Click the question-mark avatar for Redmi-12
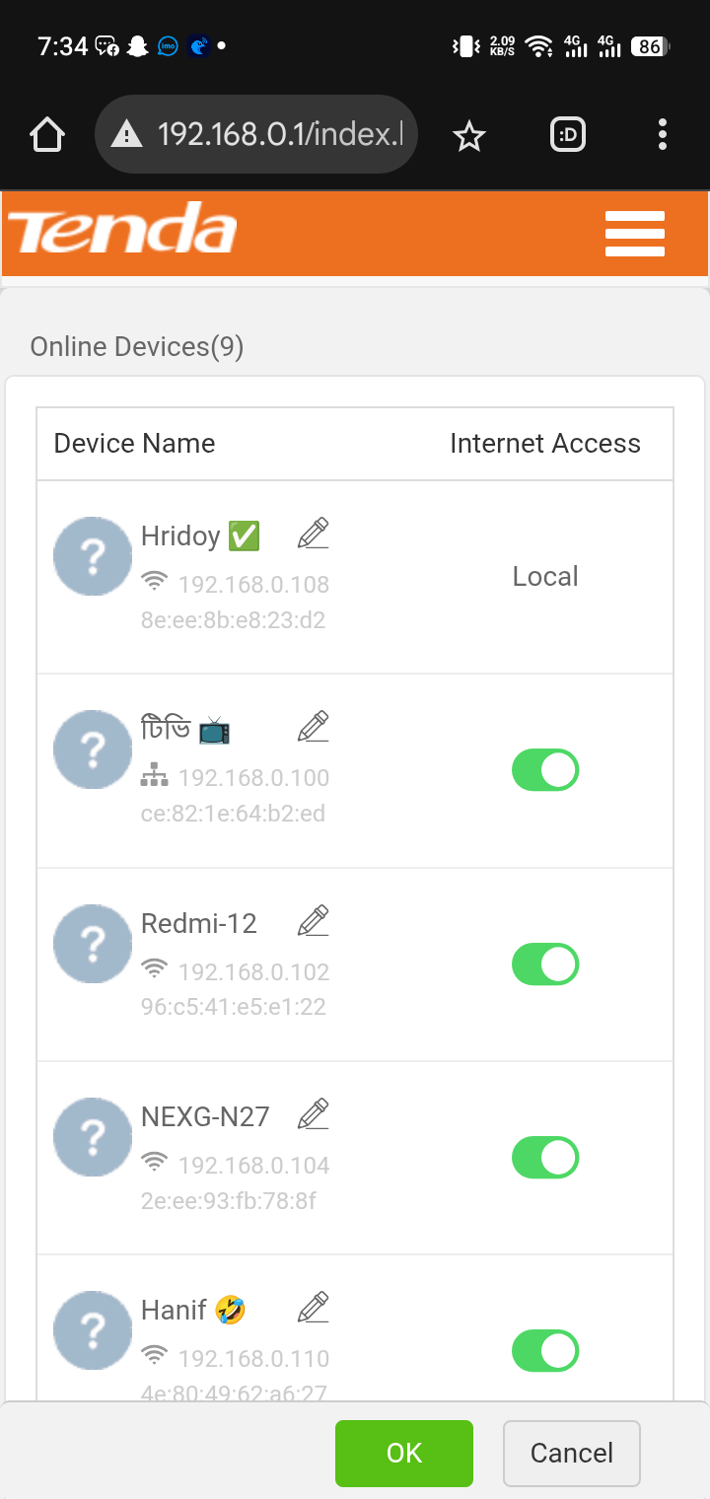This screenshot has height=1499, width=710. [x=93, y=944]
